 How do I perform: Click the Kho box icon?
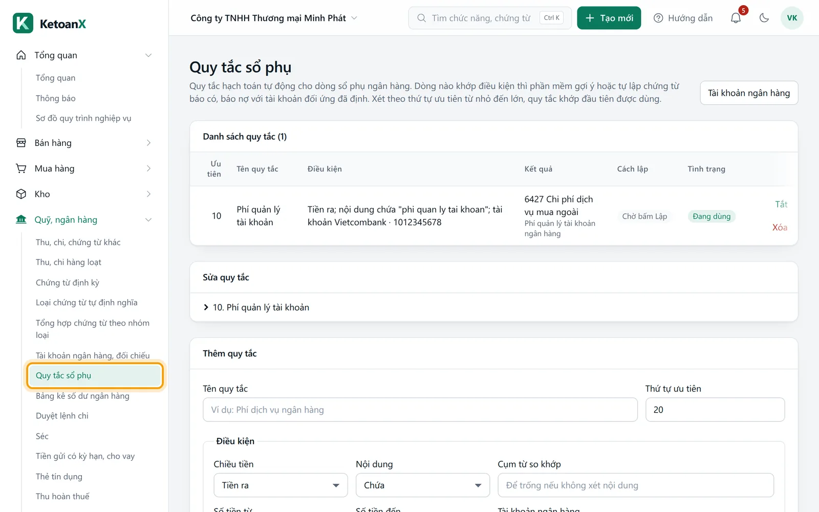(x=21, y=194)
